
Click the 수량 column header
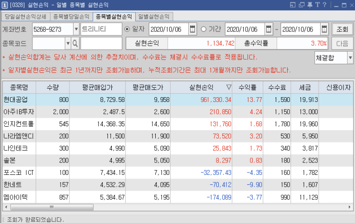click(x=53, y=87)
